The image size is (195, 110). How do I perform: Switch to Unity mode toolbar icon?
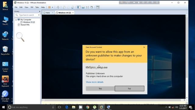(92, 7)
